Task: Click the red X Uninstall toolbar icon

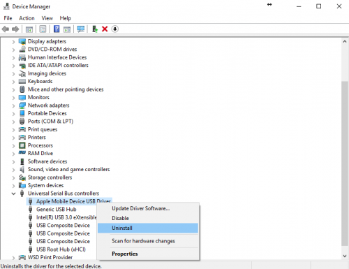Action: tap(105, 29)
